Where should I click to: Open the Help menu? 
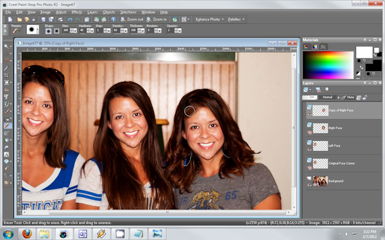pos(164,12)
